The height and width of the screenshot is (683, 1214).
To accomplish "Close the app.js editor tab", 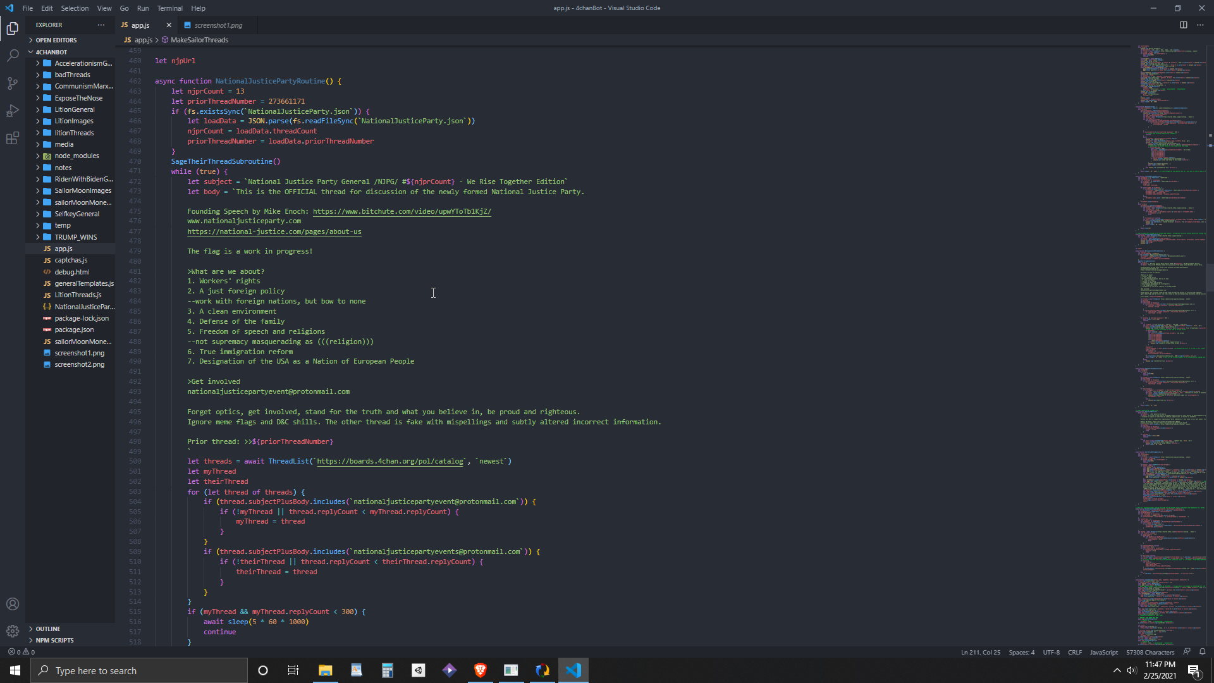I will pyautogui.click(x=169, y=25).
